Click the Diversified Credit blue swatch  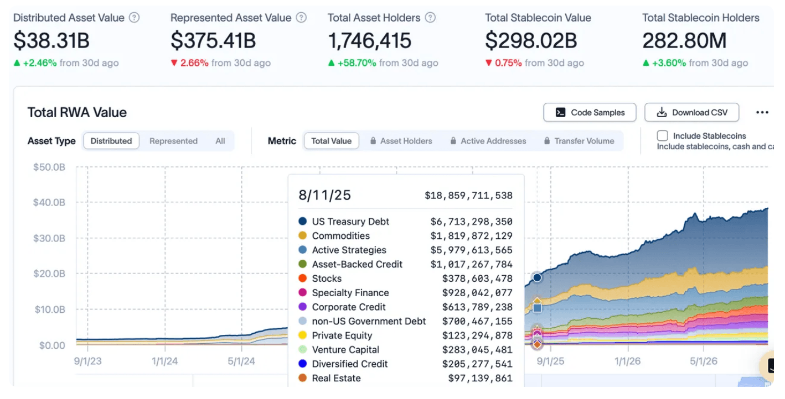(x=302, y=364)
